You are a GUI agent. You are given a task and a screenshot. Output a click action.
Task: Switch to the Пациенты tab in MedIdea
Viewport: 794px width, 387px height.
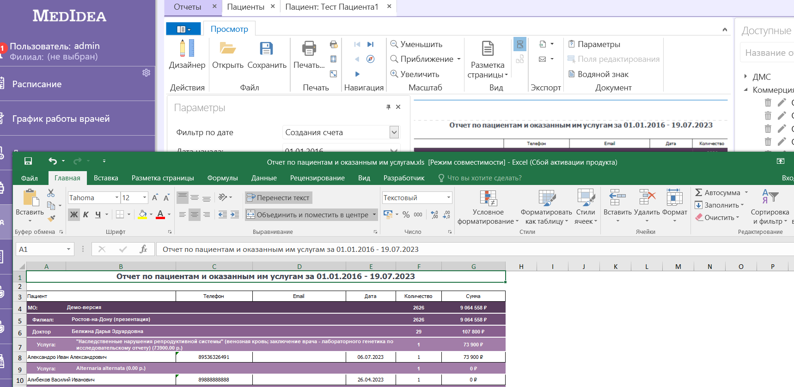[246, 7]
